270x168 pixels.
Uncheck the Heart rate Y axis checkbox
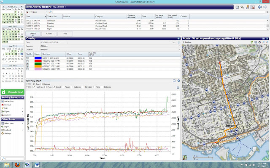(34, 87)
